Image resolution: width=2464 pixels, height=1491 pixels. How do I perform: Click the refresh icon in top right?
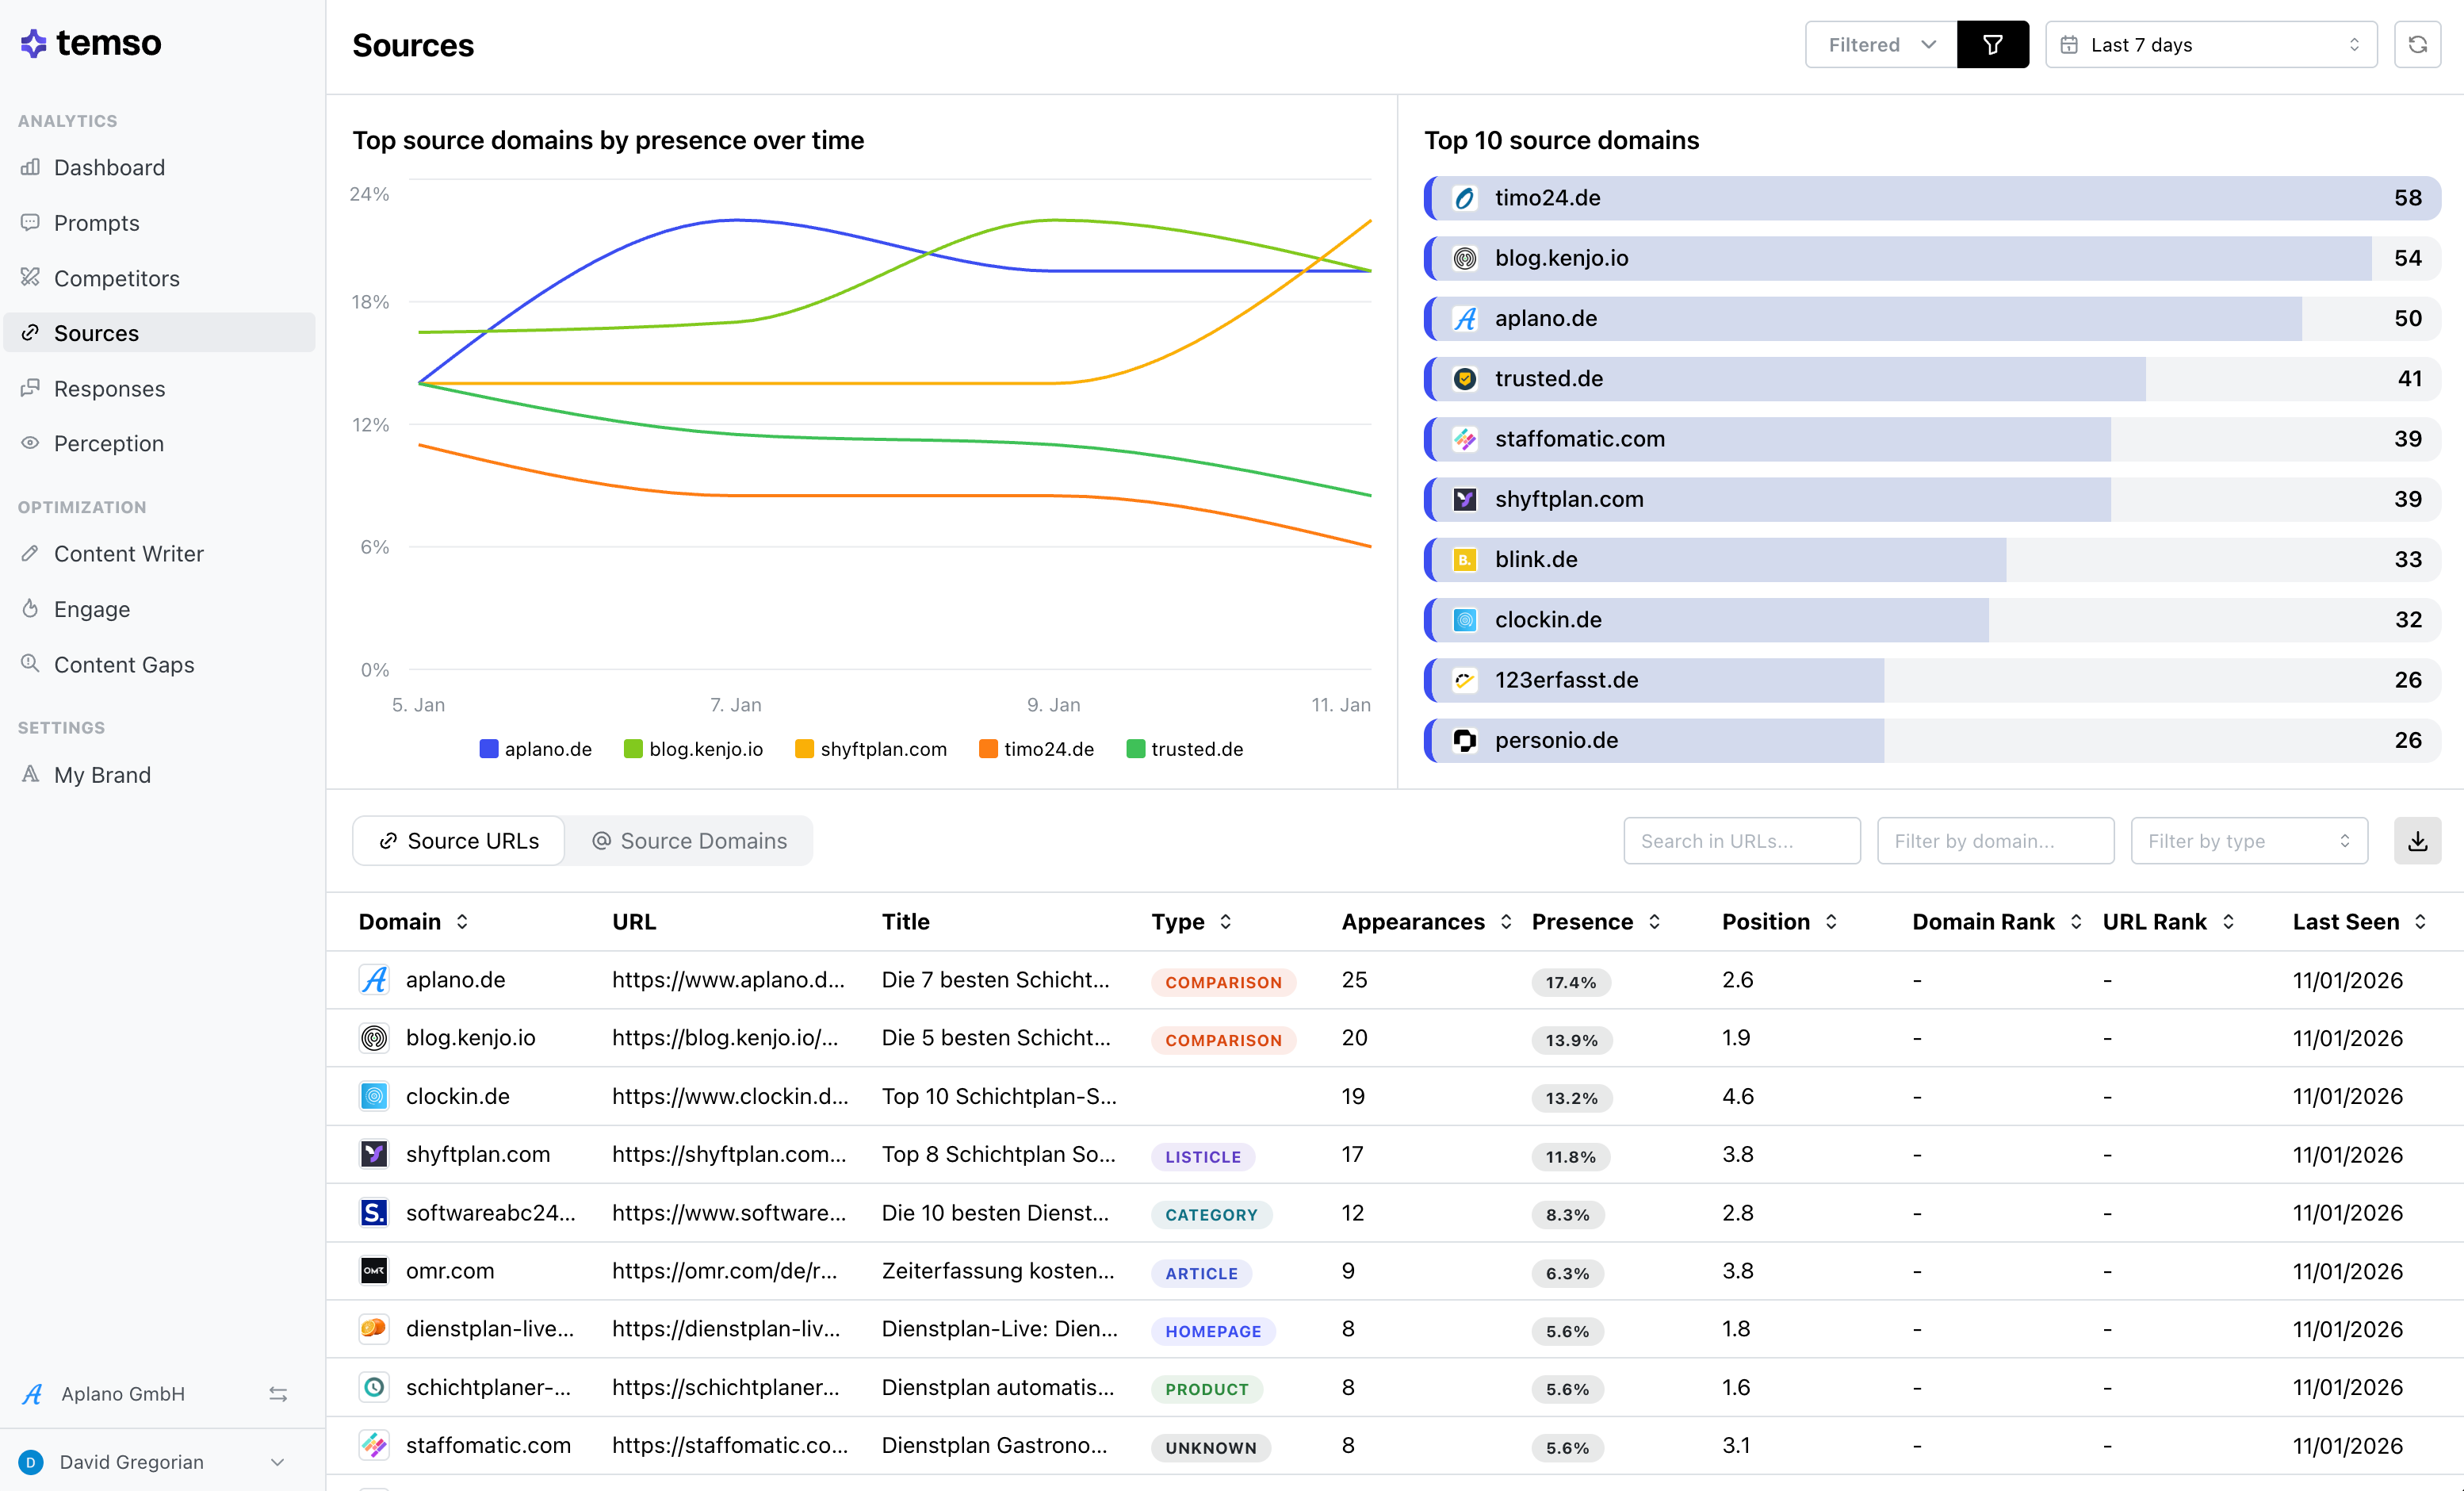point(2417,45)
